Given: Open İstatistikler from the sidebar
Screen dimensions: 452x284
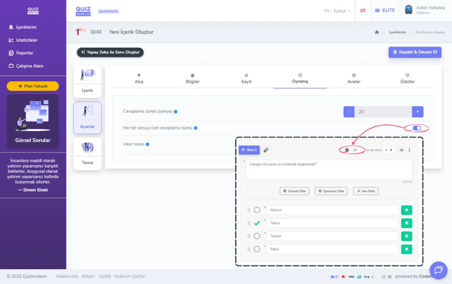Looking at the screenshot, I should [27, 40].
